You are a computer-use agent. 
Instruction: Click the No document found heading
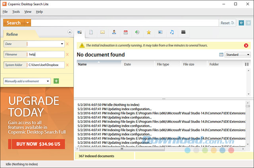click(x=101, y=55)
